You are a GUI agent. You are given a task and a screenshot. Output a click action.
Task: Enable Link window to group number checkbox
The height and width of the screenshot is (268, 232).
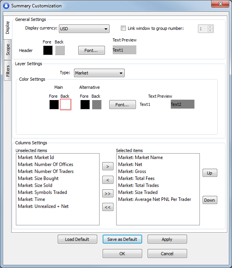(123, 28)
